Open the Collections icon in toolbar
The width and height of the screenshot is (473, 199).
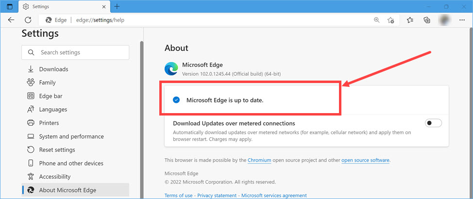pos(427,20)
